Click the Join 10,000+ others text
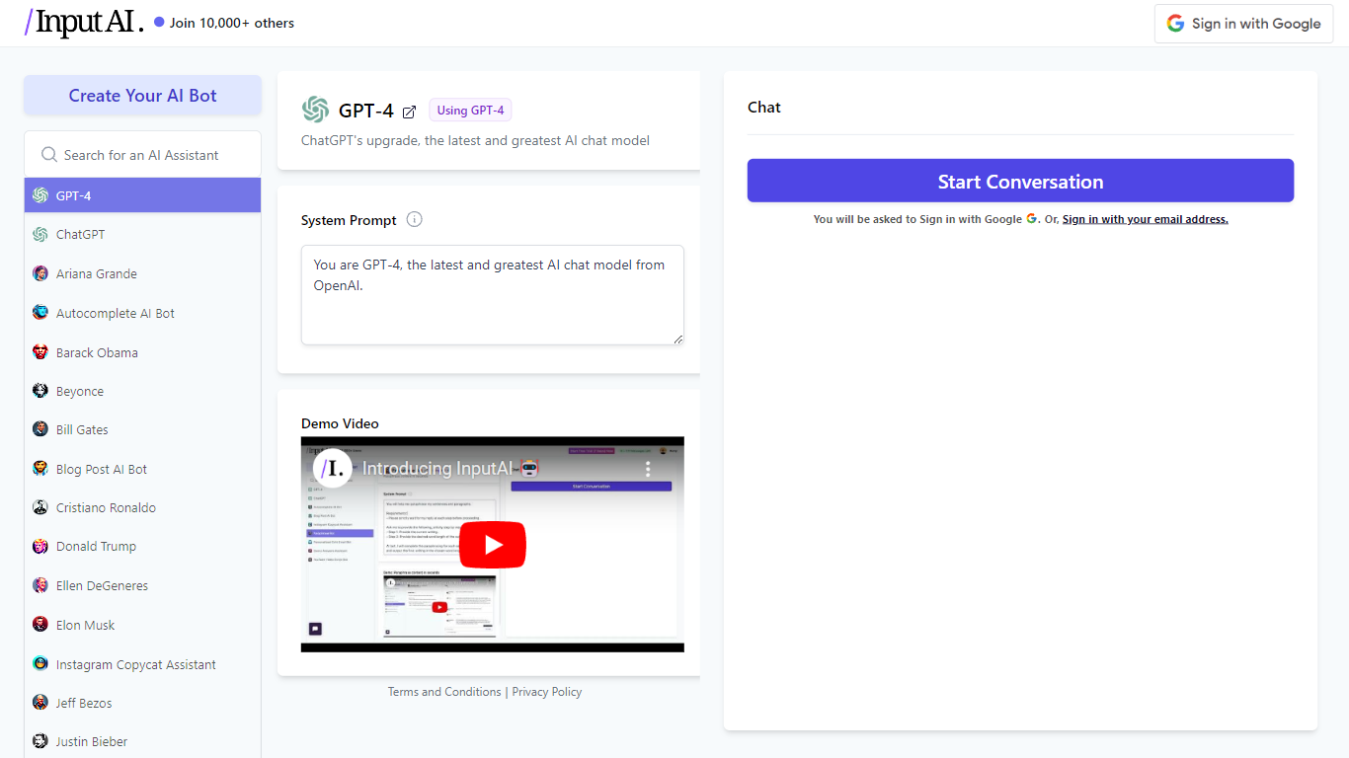 [232, 23]
